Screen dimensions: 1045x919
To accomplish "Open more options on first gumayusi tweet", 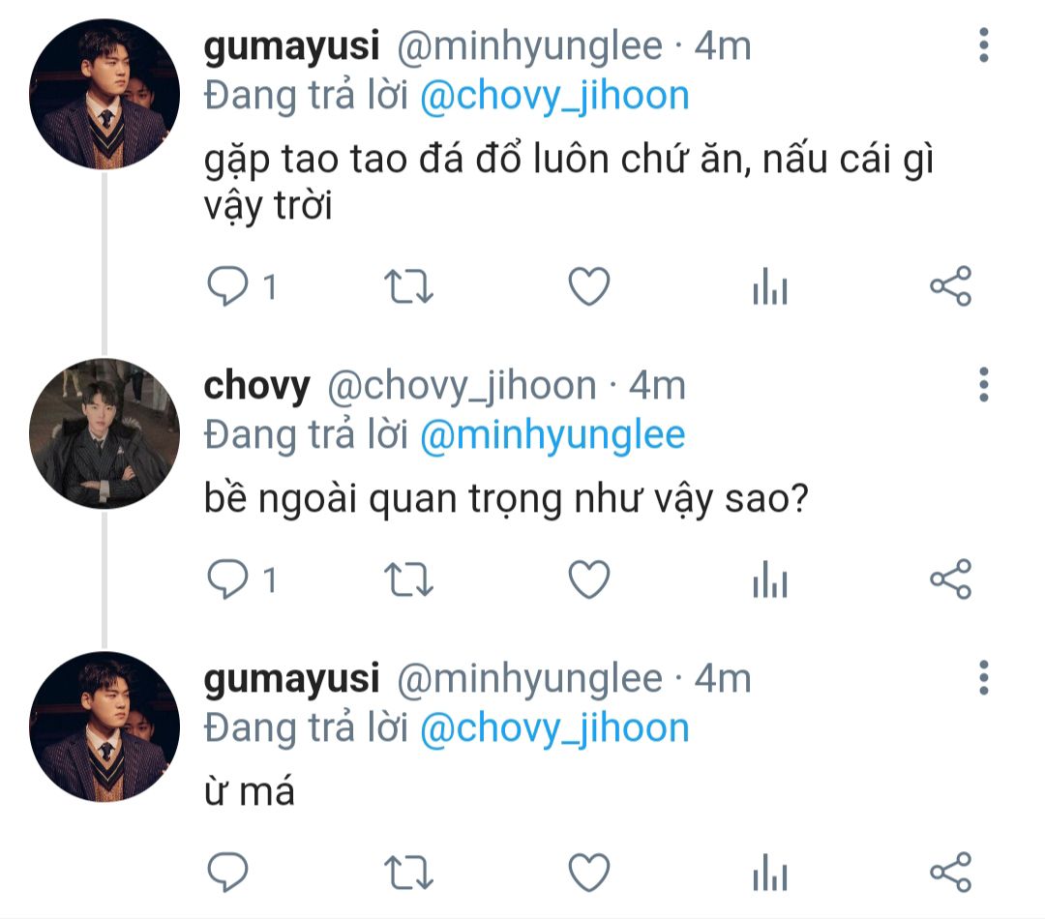I will [x=984, y=45].
